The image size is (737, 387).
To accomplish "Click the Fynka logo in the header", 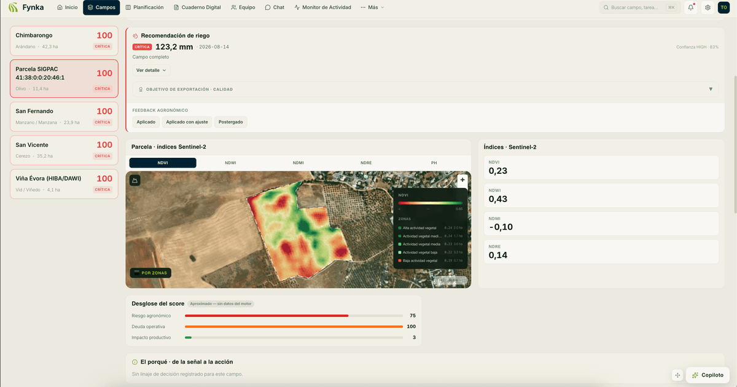I will pos(26,7).
